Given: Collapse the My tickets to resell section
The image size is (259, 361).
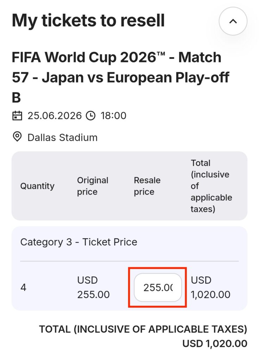Looking at the screenshot, I should point(233,21).
